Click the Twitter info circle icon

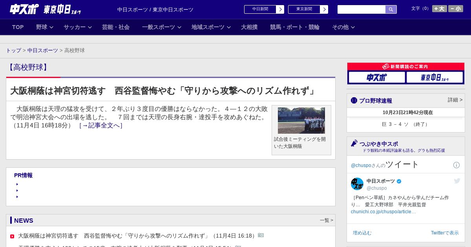coord(456,165)
